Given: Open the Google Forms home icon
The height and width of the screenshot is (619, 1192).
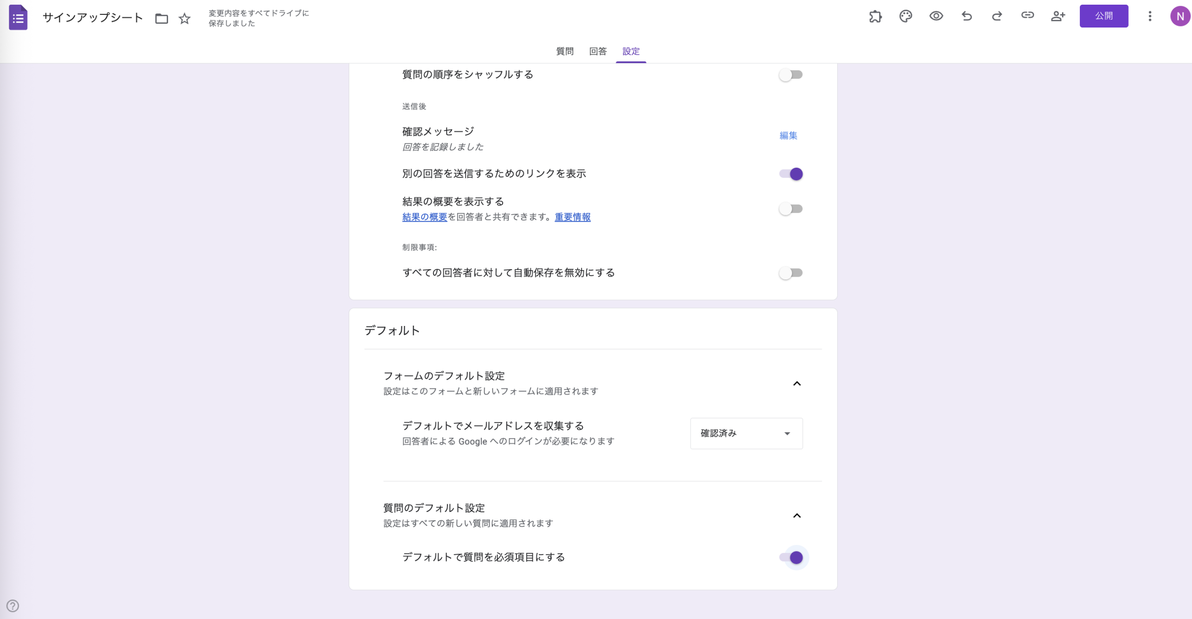Looking at the screenshot, I should (18, 18).
